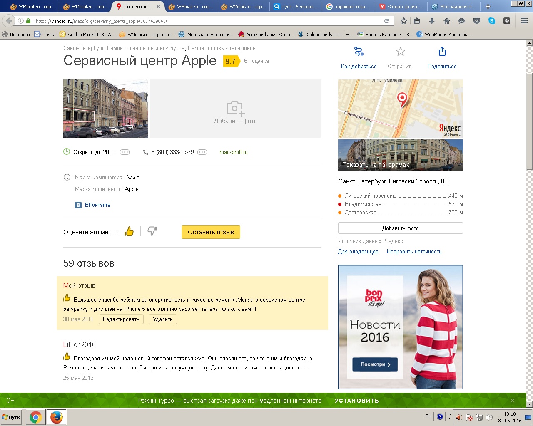Bookmark this page with the toolbar star
The height and width of the screenshot is (426, 533).
tap(403, 21)
